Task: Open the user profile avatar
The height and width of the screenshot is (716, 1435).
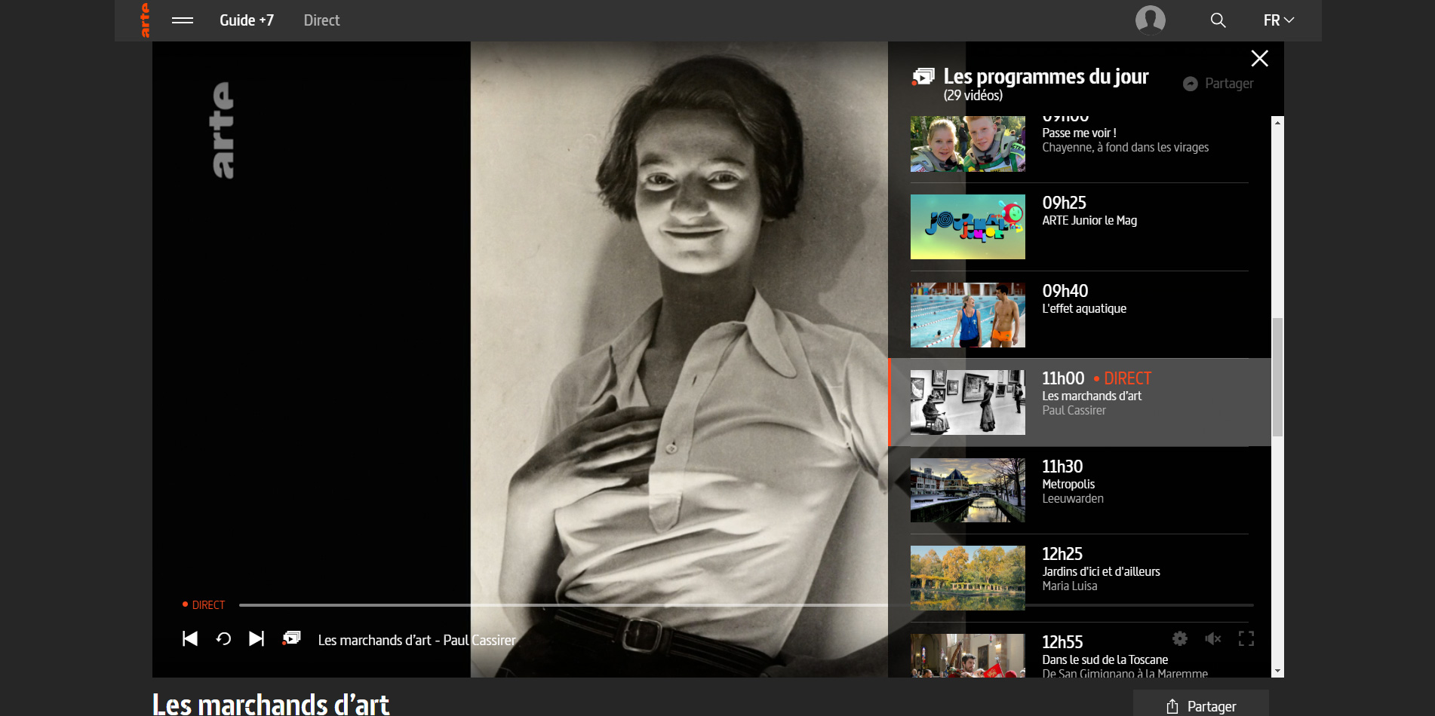Action: point(1151,20)
